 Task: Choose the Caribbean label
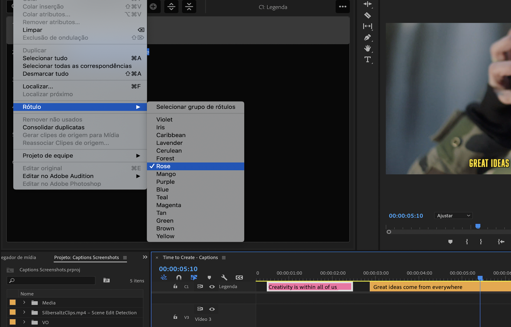pyautogui.click(x=195, y=135)
